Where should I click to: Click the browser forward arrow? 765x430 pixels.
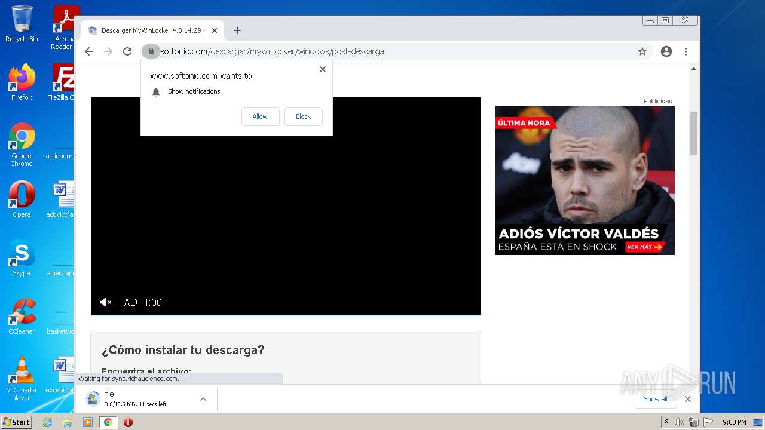[108, 51]
